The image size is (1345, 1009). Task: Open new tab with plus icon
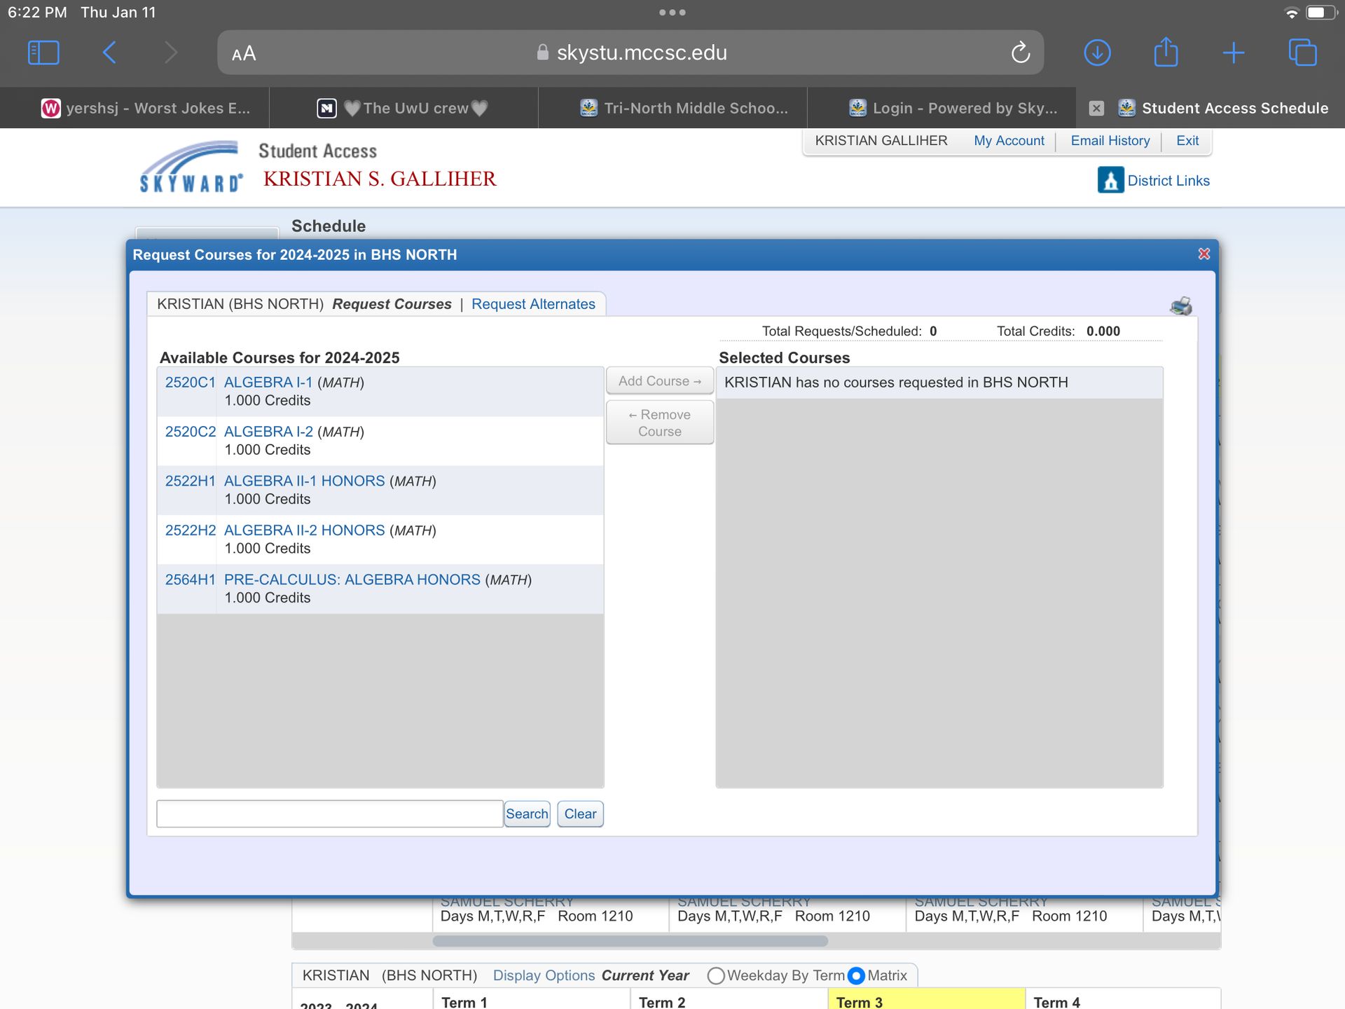1234,53
